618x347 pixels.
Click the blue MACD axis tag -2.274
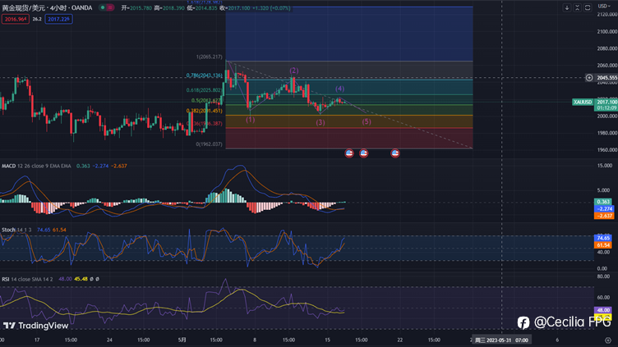603,208
